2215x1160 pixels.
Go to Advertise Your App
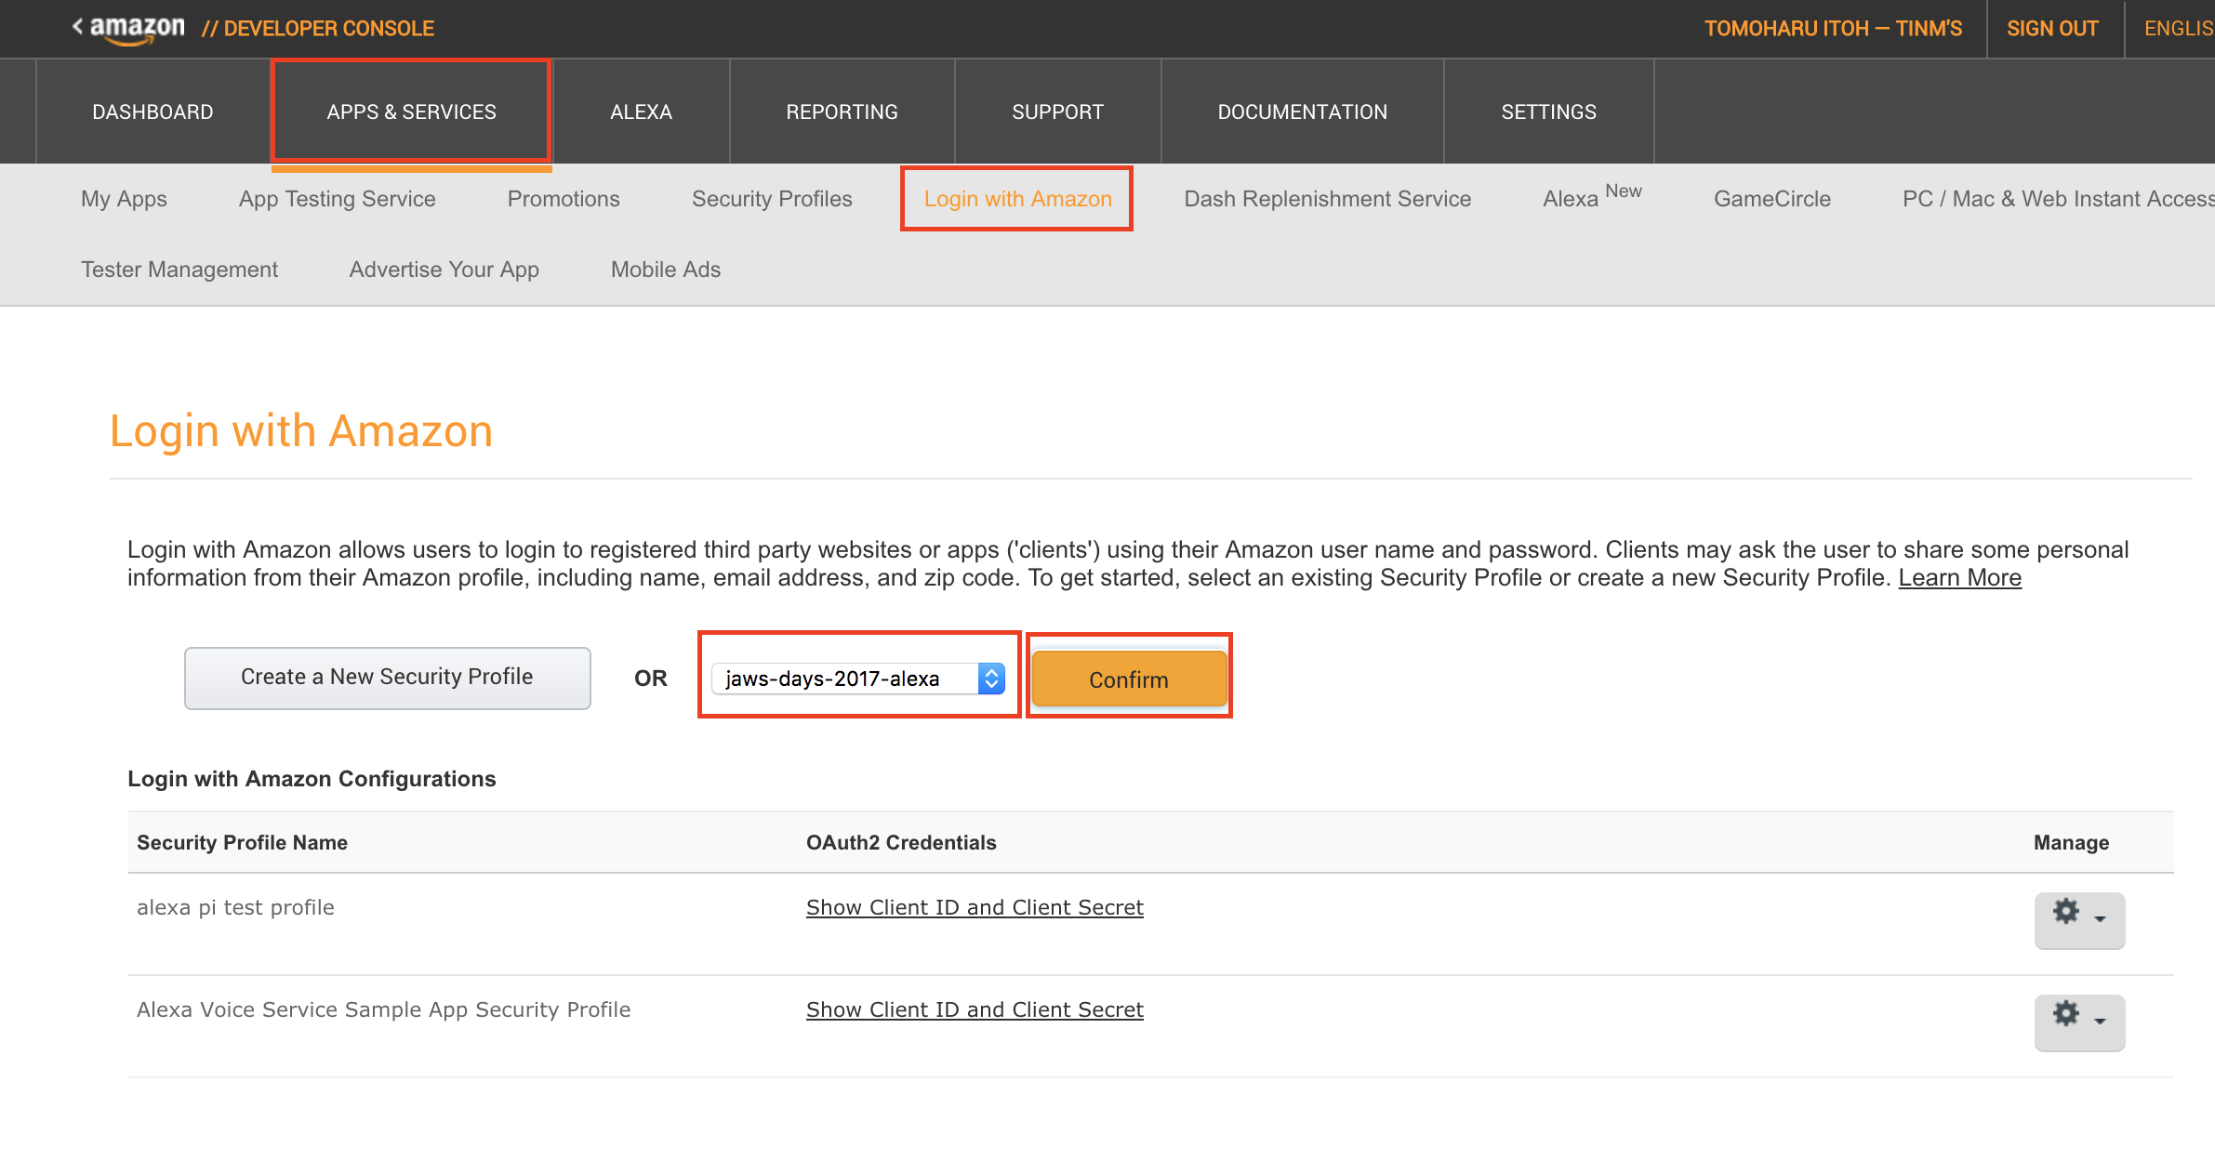444,270
